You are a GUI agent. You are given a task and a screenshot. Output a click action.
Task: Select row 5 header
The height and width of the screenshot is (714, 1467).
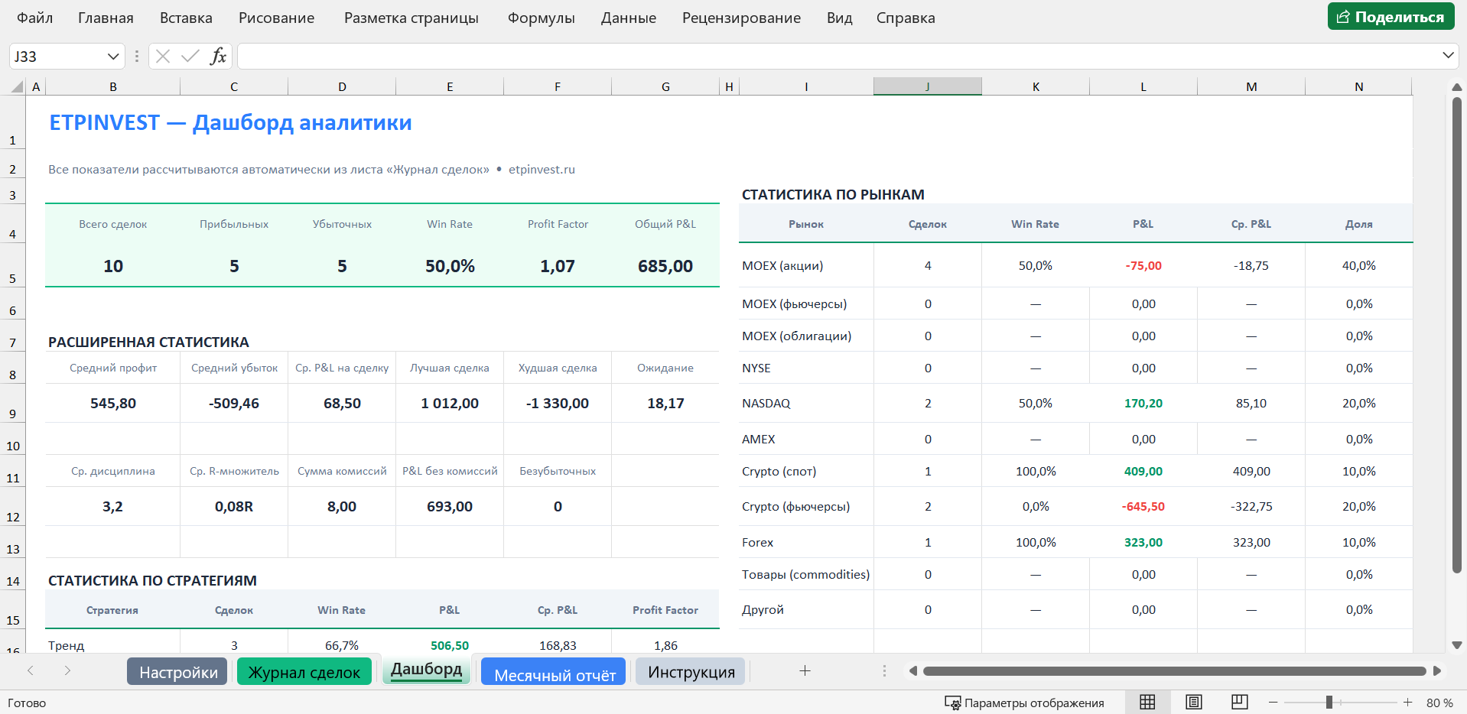(x=12, y=265)
